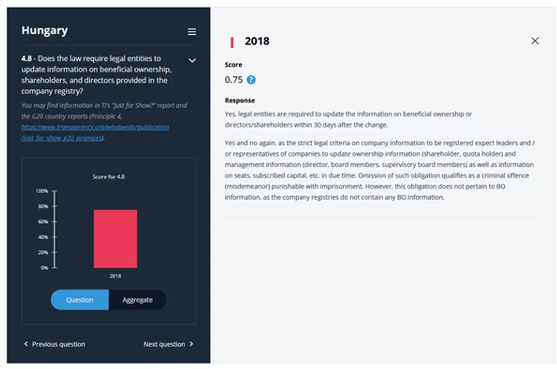Viewport: 557px width, 369px height.
Task: Click the left chevron icon before Previous question
Action: pos(26,344)
